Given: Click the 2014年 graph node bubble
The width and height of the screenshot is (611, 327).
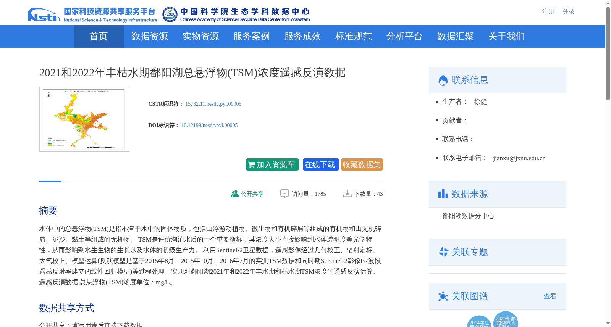Looking at the screenshot, I should pos(479,321).
